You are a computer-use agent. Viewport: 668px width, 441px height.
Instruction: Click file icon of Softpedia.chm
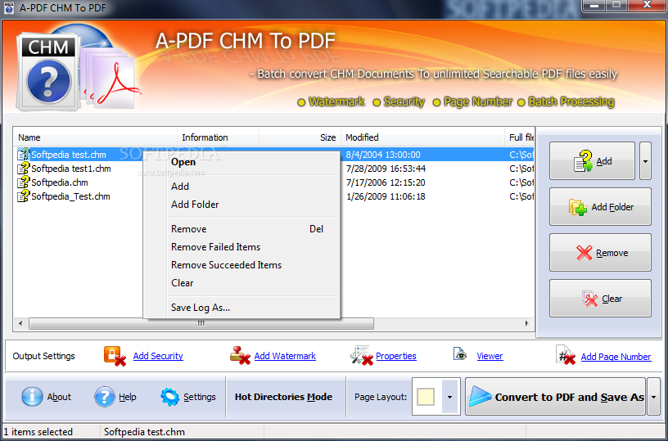[x=24, y=182]
